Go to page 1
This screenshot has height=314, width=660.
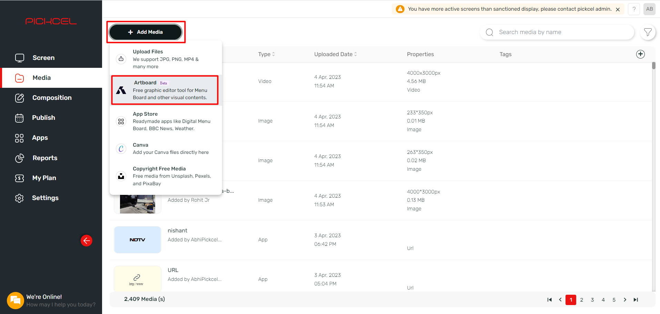pyautogui.click(x=571, y=300)
